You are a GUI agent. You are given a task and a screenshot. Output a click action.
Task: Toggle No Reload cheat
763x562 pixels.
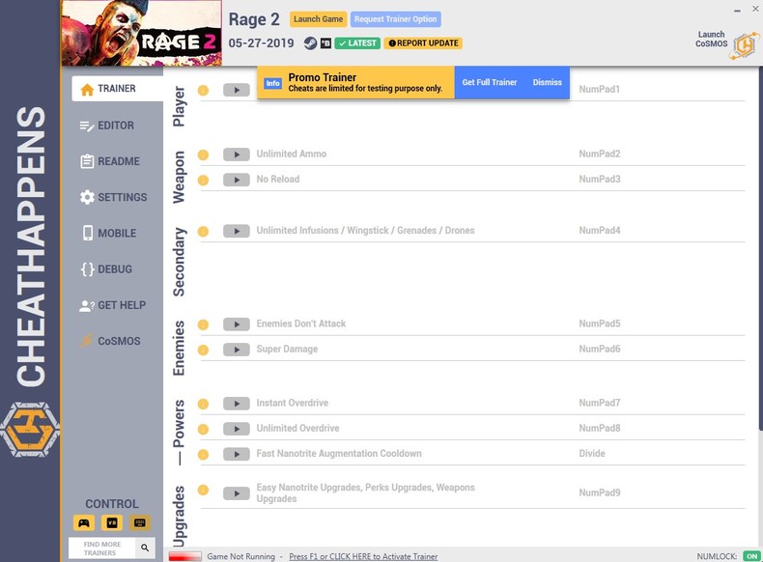tap(237, 180)
